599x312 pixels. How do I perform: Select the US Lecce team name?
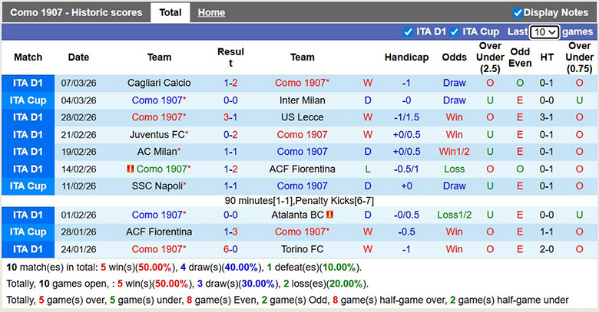point(302,117)
